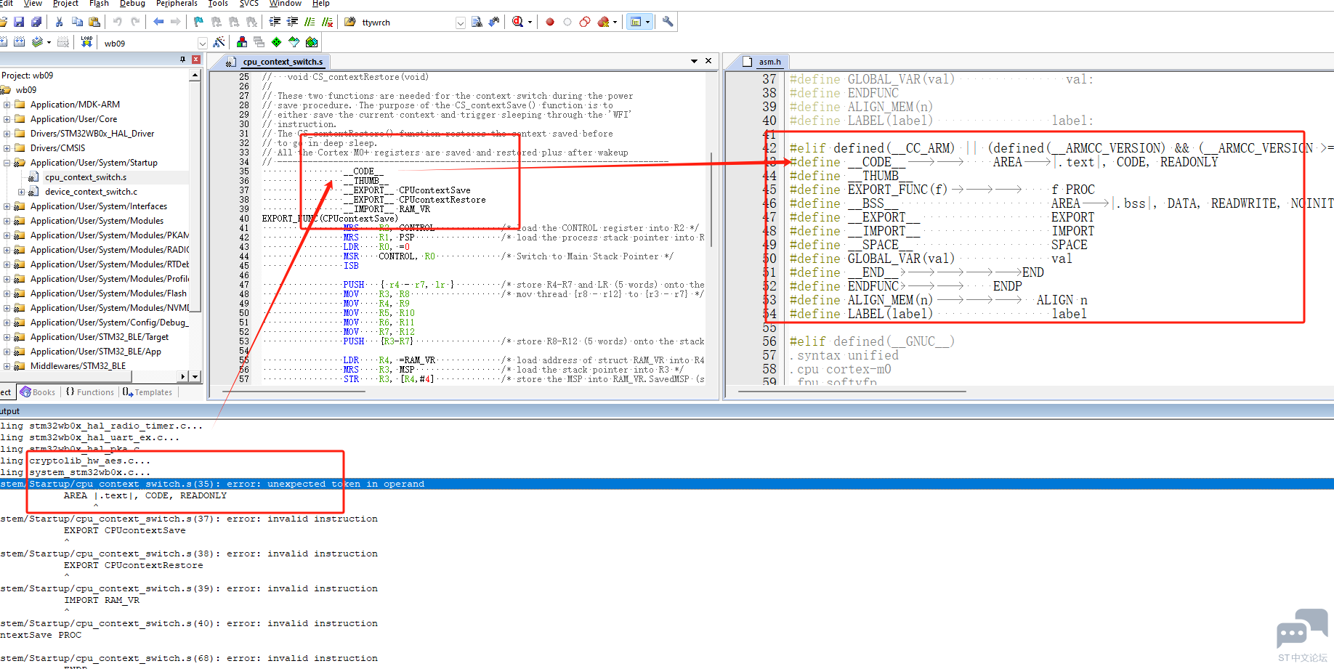The height and width of the screenshot is (669, 1334).
Task: Expand the device_context_switch.c node
Action: (21, 192)
